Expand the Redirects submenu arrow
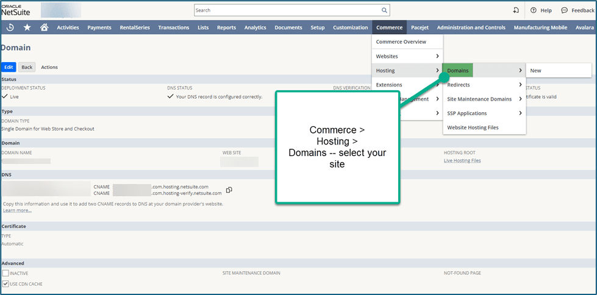This screenshot has height=295, width=597. click(x=520, y=85)
